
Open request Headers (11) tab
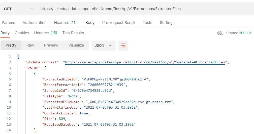65,23
